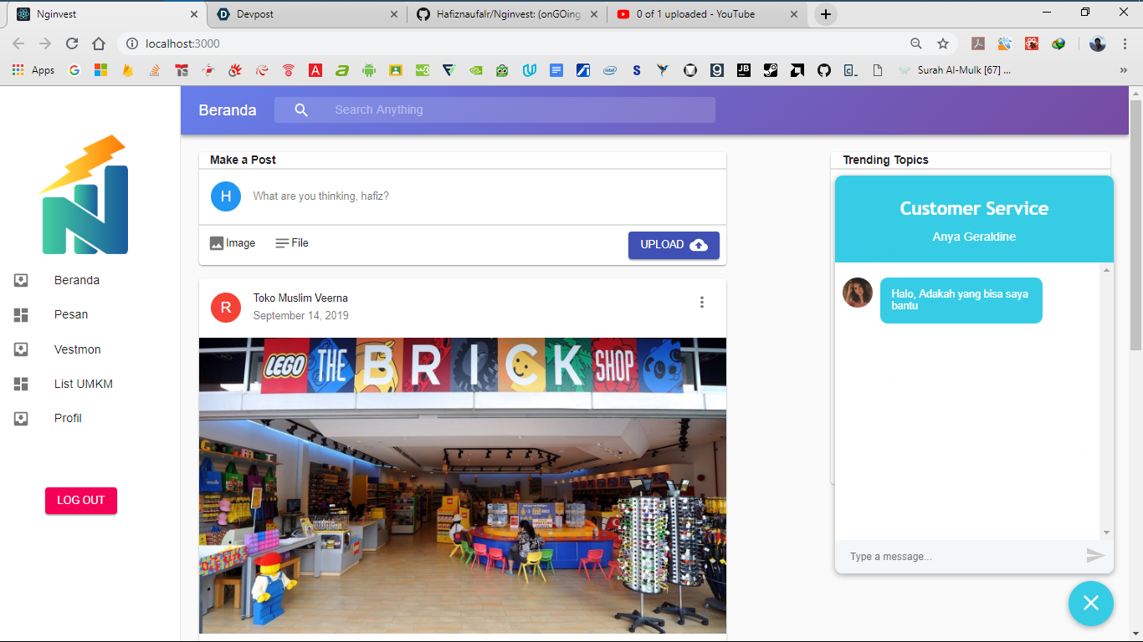The height and width of the screenshot is (642, 1143).
Task: Open the Intel bookmark
Action: click(x=610, y=70)
